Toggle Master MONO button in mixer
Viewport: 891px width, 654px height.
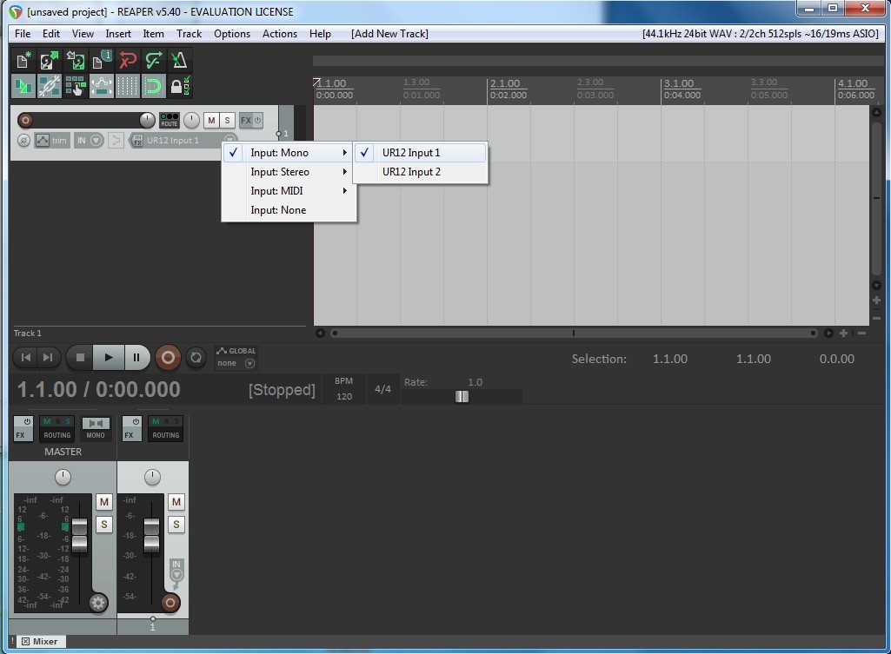click(x=96, y=429)
